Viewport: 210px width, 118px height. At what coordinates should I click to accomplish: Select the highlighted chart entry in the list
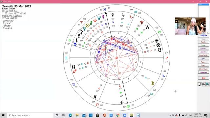coord(203,5)
